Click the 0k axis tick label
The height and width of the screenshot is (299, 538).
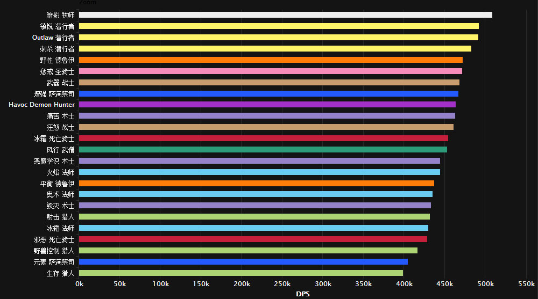(x=79, y=284)
